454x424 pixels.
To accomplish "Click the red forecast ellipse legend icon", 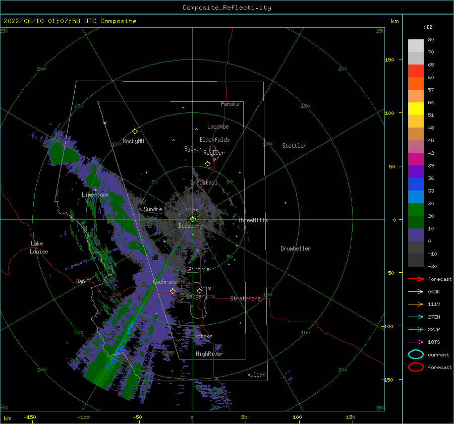I will 416,367.
